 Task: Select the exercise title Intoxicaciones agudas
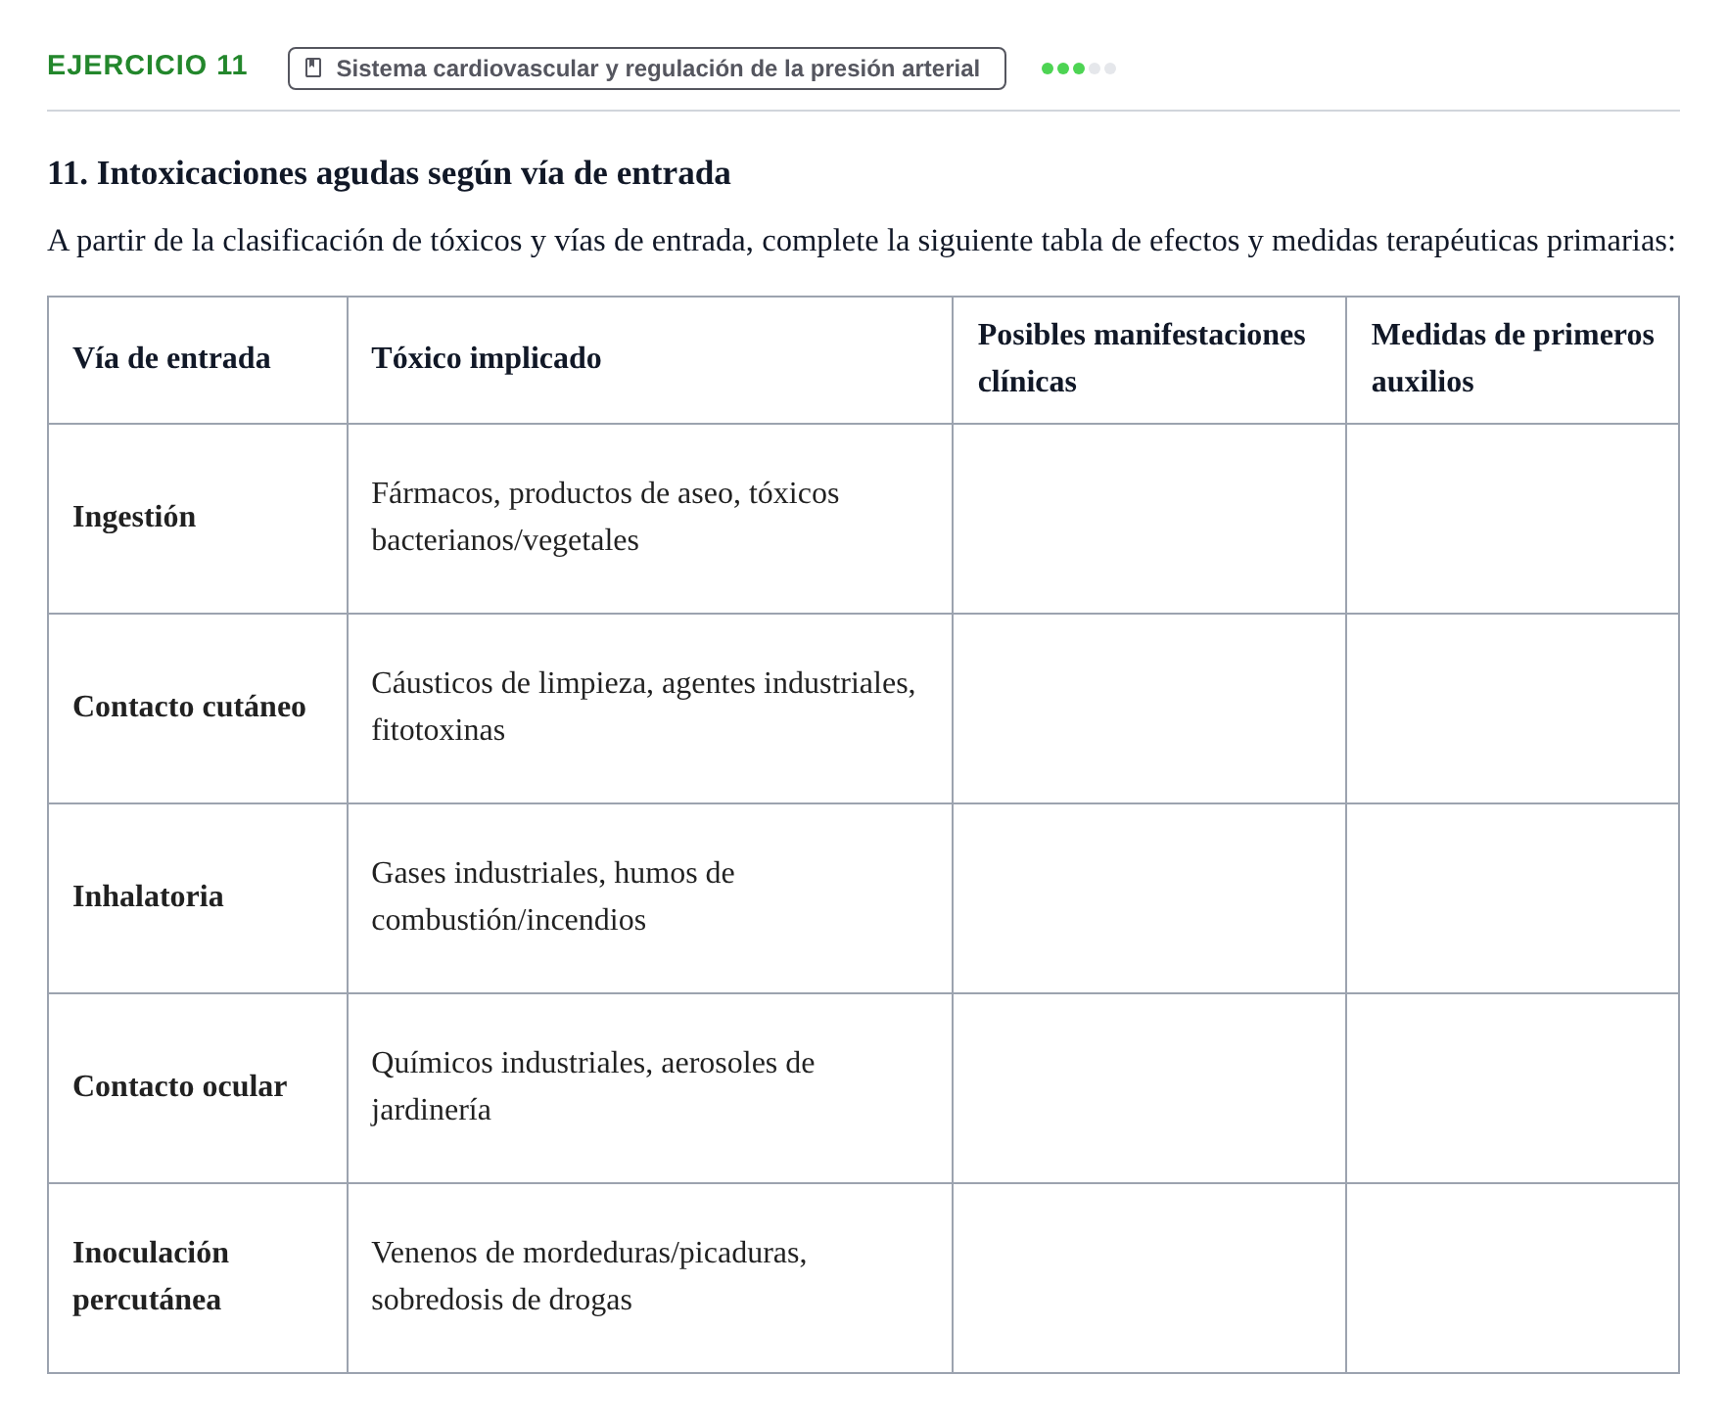point(389,173)
